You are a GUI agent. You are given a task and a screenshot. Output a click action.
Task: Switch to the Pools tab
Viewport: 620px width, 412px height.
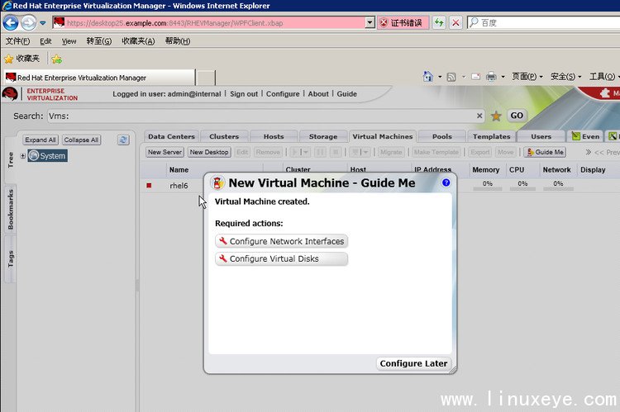click(x=442, y=137)
